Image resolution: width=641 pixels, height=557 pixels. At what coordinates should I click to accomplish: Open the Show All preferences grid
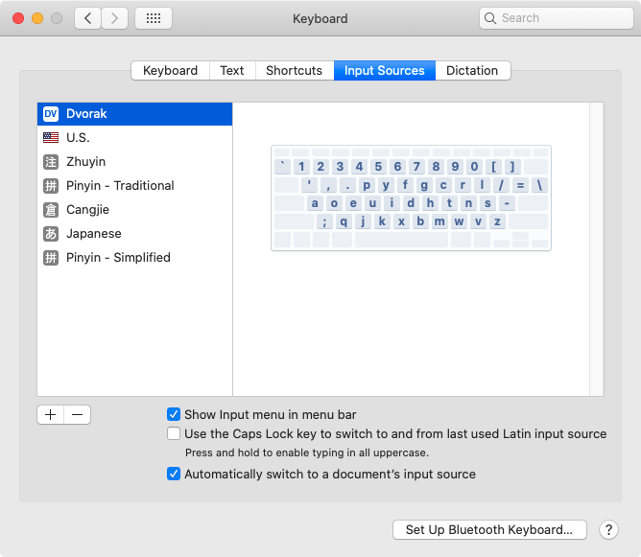click(x=154, y=18)
